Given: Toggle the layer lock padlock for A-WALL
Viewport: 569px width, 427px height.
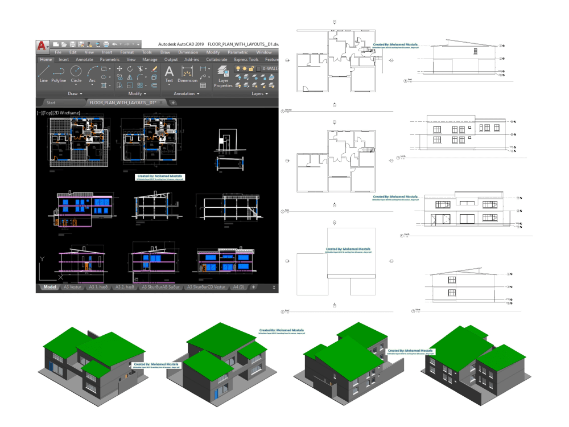Looking at the screenshot, I should point(251,69).
